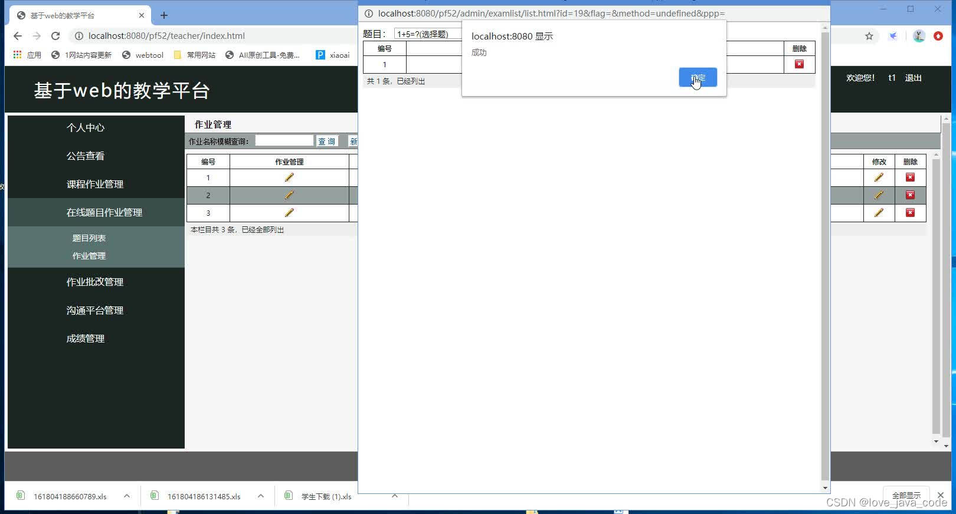Edit homework management pencil in row 3
Viewport: 956px width, 514px height.
pos(289,213)
